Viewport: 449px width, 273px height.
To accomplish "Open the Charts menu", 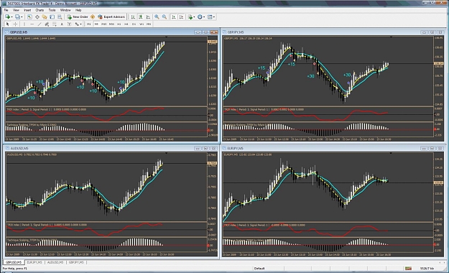I will coord(40,10).
